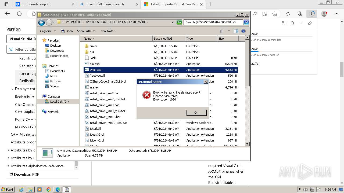344x193 pixels.
Task: Select Favorites in navigation pane
Action: click(53, 40)
